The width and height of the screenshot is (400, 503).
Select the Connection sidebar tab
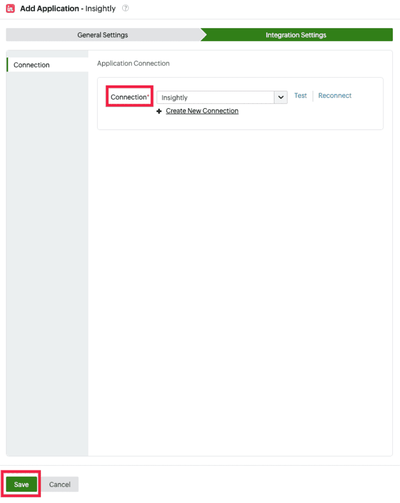click(x=47, y=65)
